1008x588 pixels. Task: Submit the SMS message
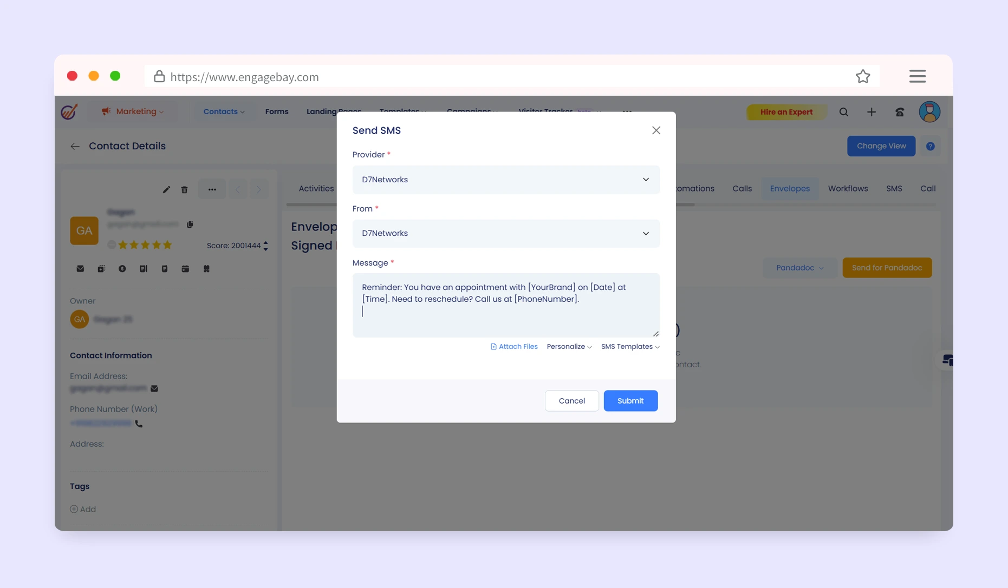pyautogui.click(x=630, y=401)
